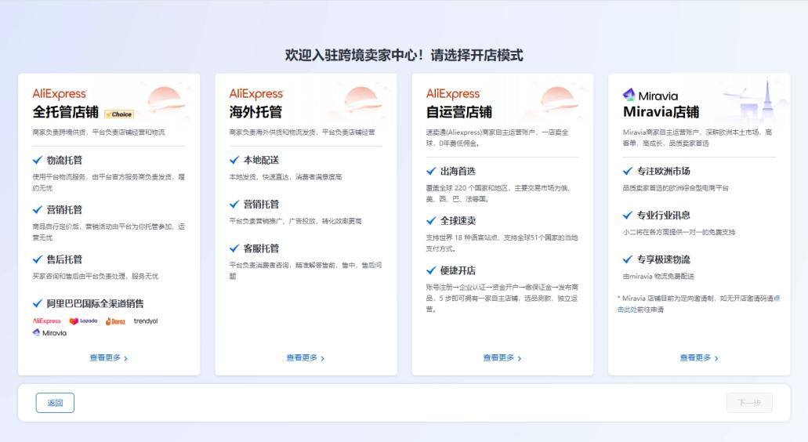
Task: Click the small Miravia channel logo
Action: click(x=49, y=333)
